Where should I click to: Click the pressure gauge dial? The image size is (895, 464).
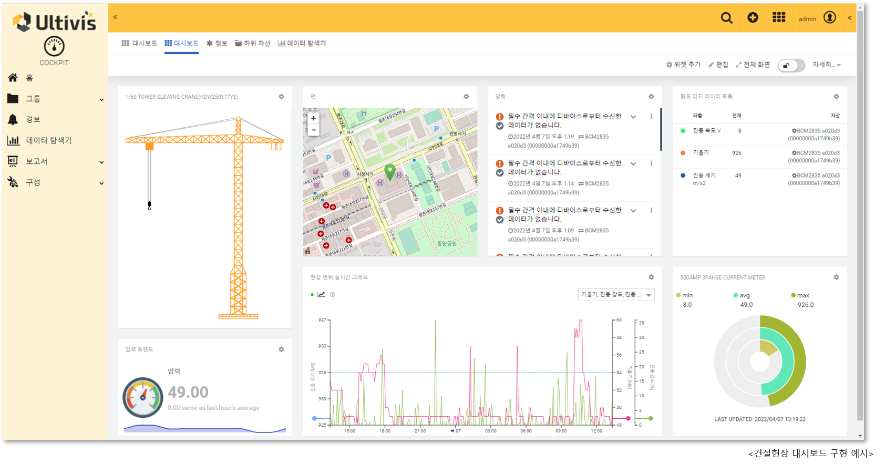142,397
